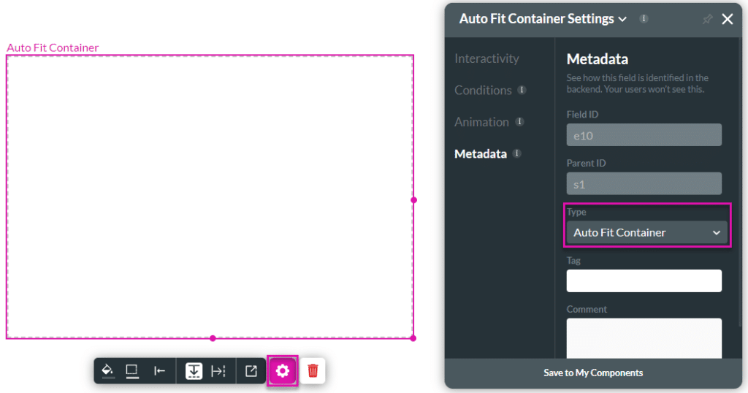The width and height of the screenshot is (748, 393).
Task: Click the info icon beside panel title
Action: pyautogui.click(x=644, y=19)
